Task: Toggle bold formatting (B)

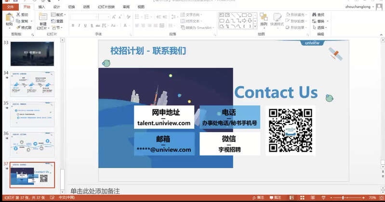Action: [73, 26]
